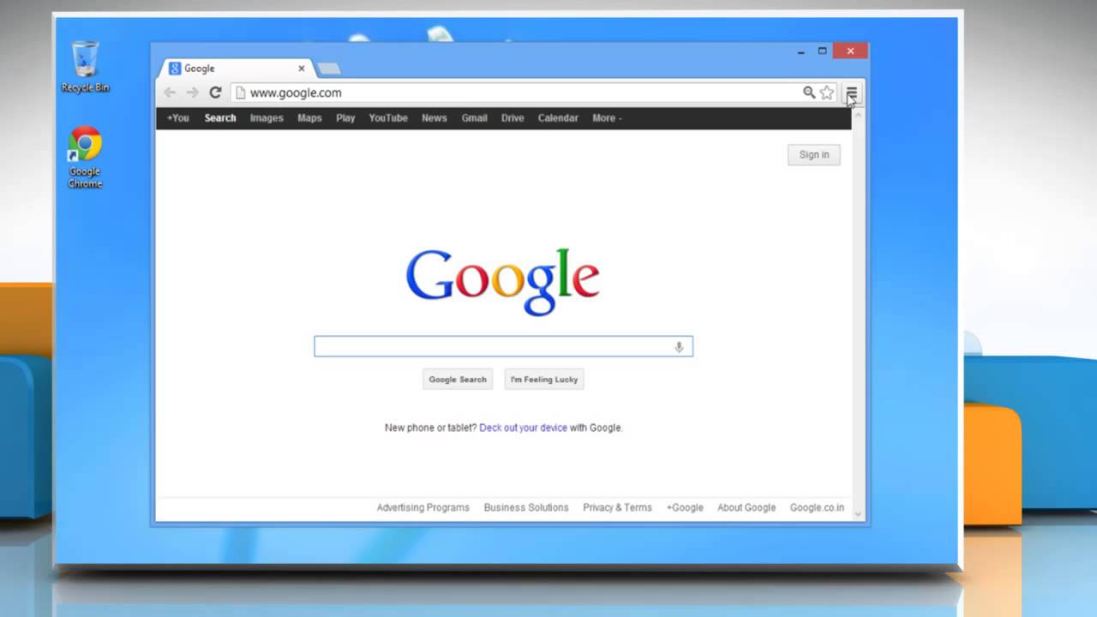This screenshot has height=617, width=1097.
Task: Click the address bar URL
Action: click(x=295, y=93)
